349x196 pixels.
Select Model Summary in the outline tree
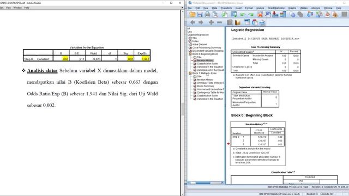point(206,86)
